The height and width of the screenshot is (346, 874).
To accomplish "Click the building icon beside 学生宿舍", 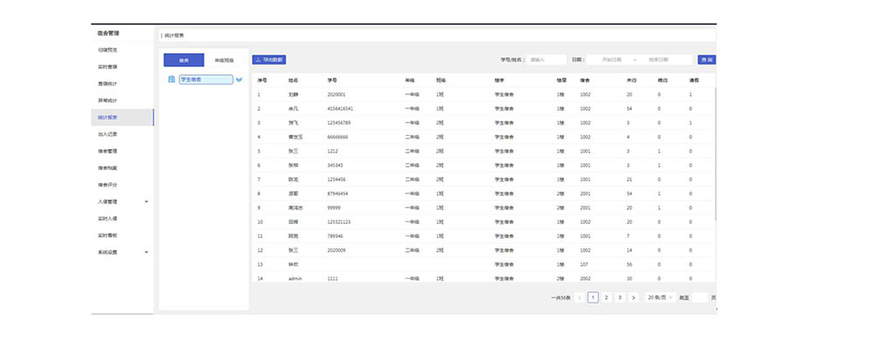I will [x=171, y=79].
